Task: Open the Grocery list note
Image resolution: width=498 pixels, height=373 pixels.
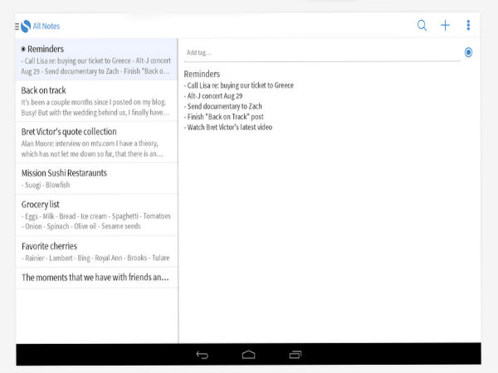Action: click(x=96, y=215)
